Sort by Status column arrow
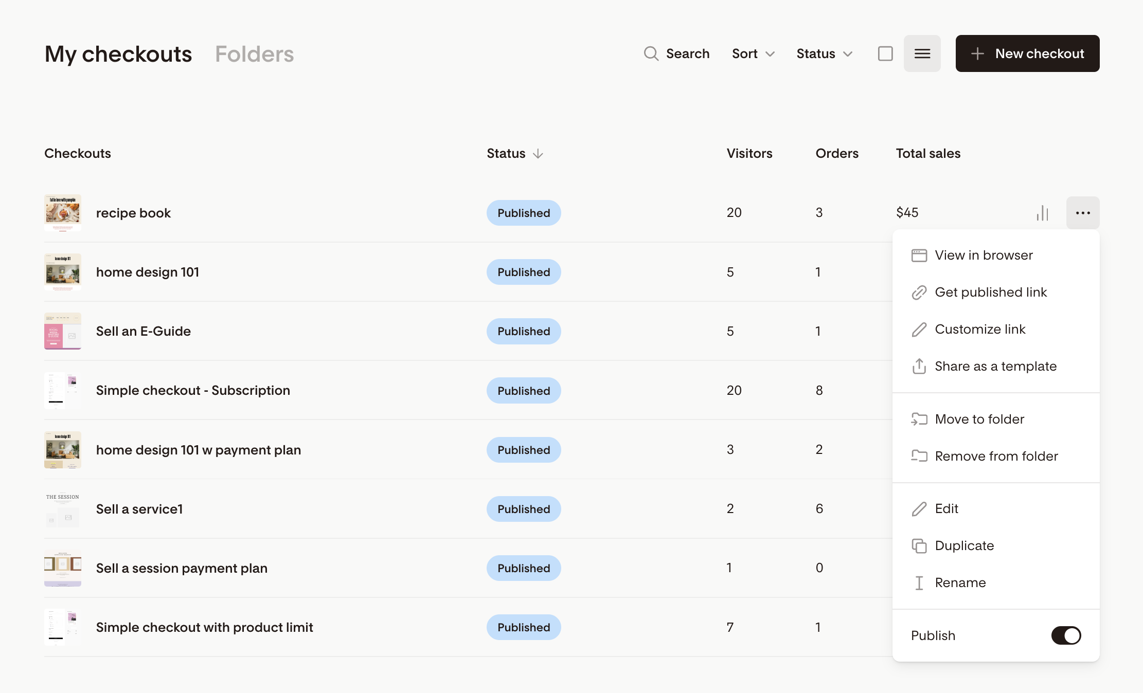Image resolution: width=1143 pixels, height=693 pixels. click(x=538, y=154)
